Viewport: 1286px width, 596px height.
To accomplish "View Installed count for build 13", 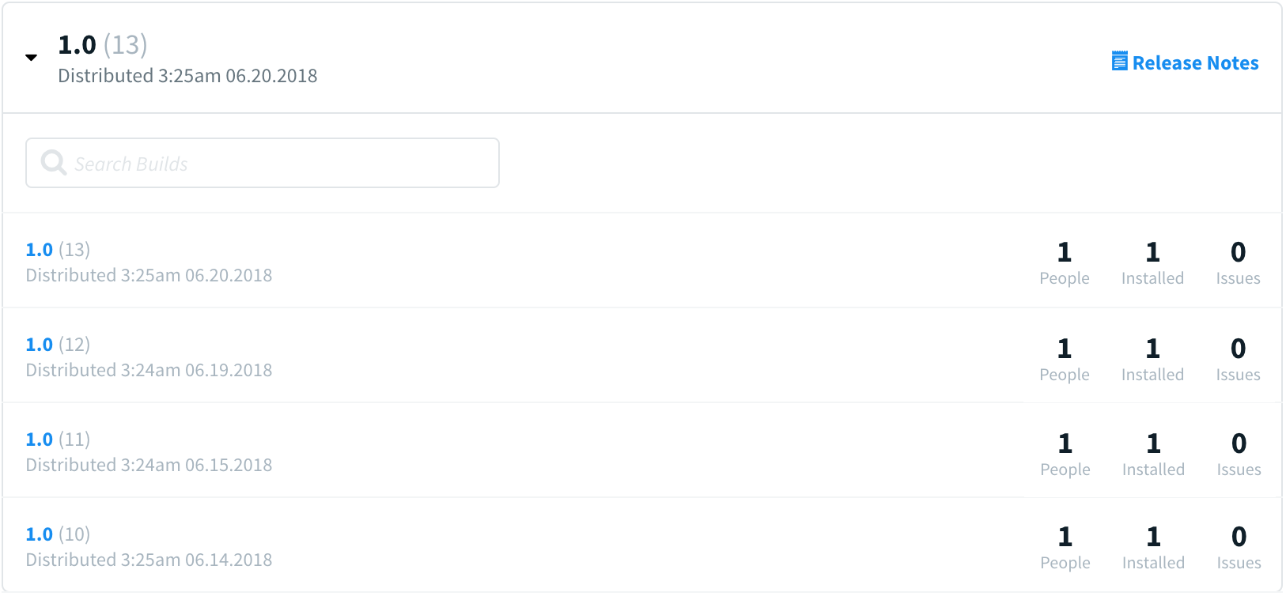I will tap(1152, 262).
